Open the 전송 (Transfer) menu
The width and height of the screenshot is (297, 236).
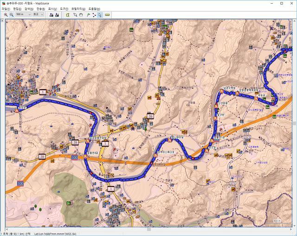point(41,9)
